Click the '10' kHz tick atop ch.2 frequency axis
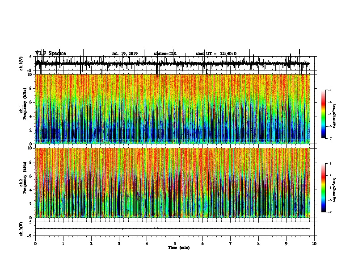Screen dimensions: 354x273 30,148
